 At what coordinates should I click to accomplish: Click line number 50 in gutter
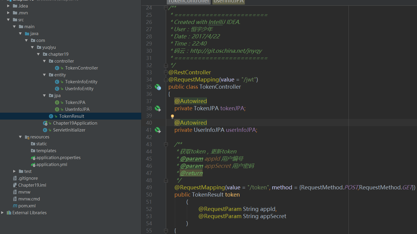(x=149, y=195)
